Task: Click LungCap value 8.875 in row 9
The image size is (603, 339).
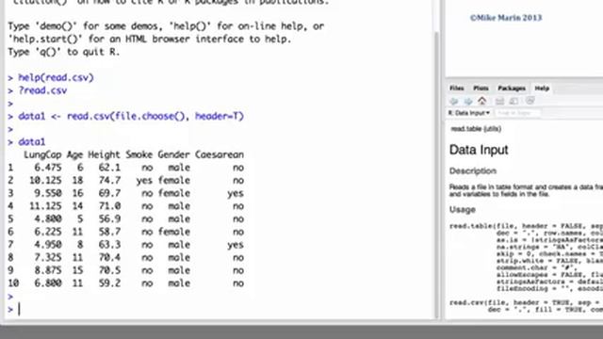Action: pyautogui.click(x=48, y=270)
